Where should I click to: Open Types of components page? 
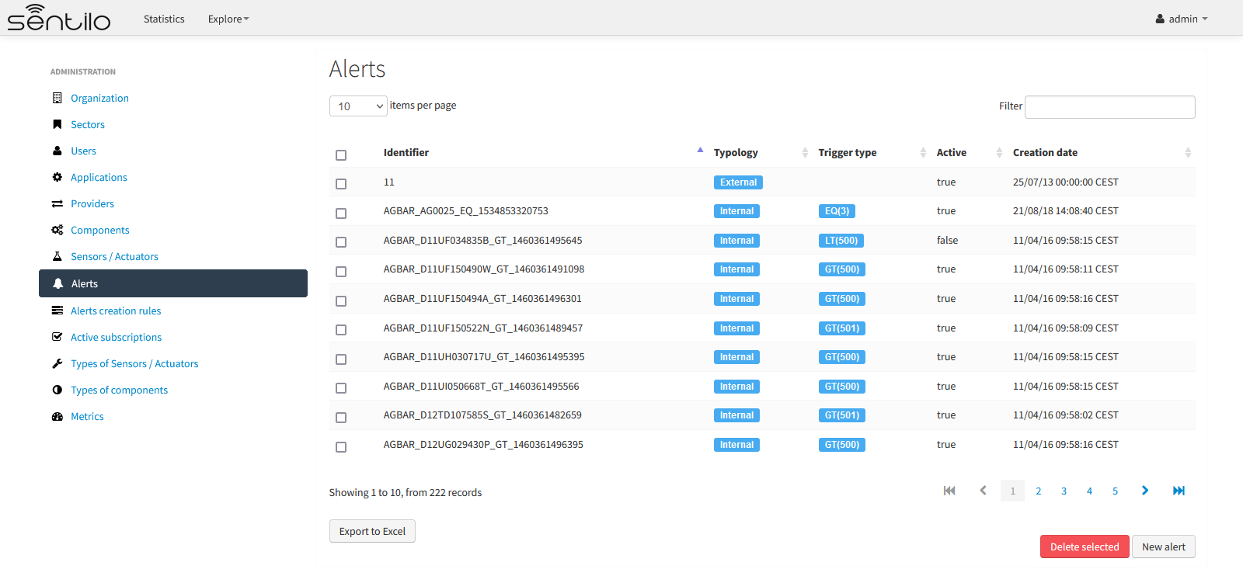pyautogui.click(x=119, y=390)
